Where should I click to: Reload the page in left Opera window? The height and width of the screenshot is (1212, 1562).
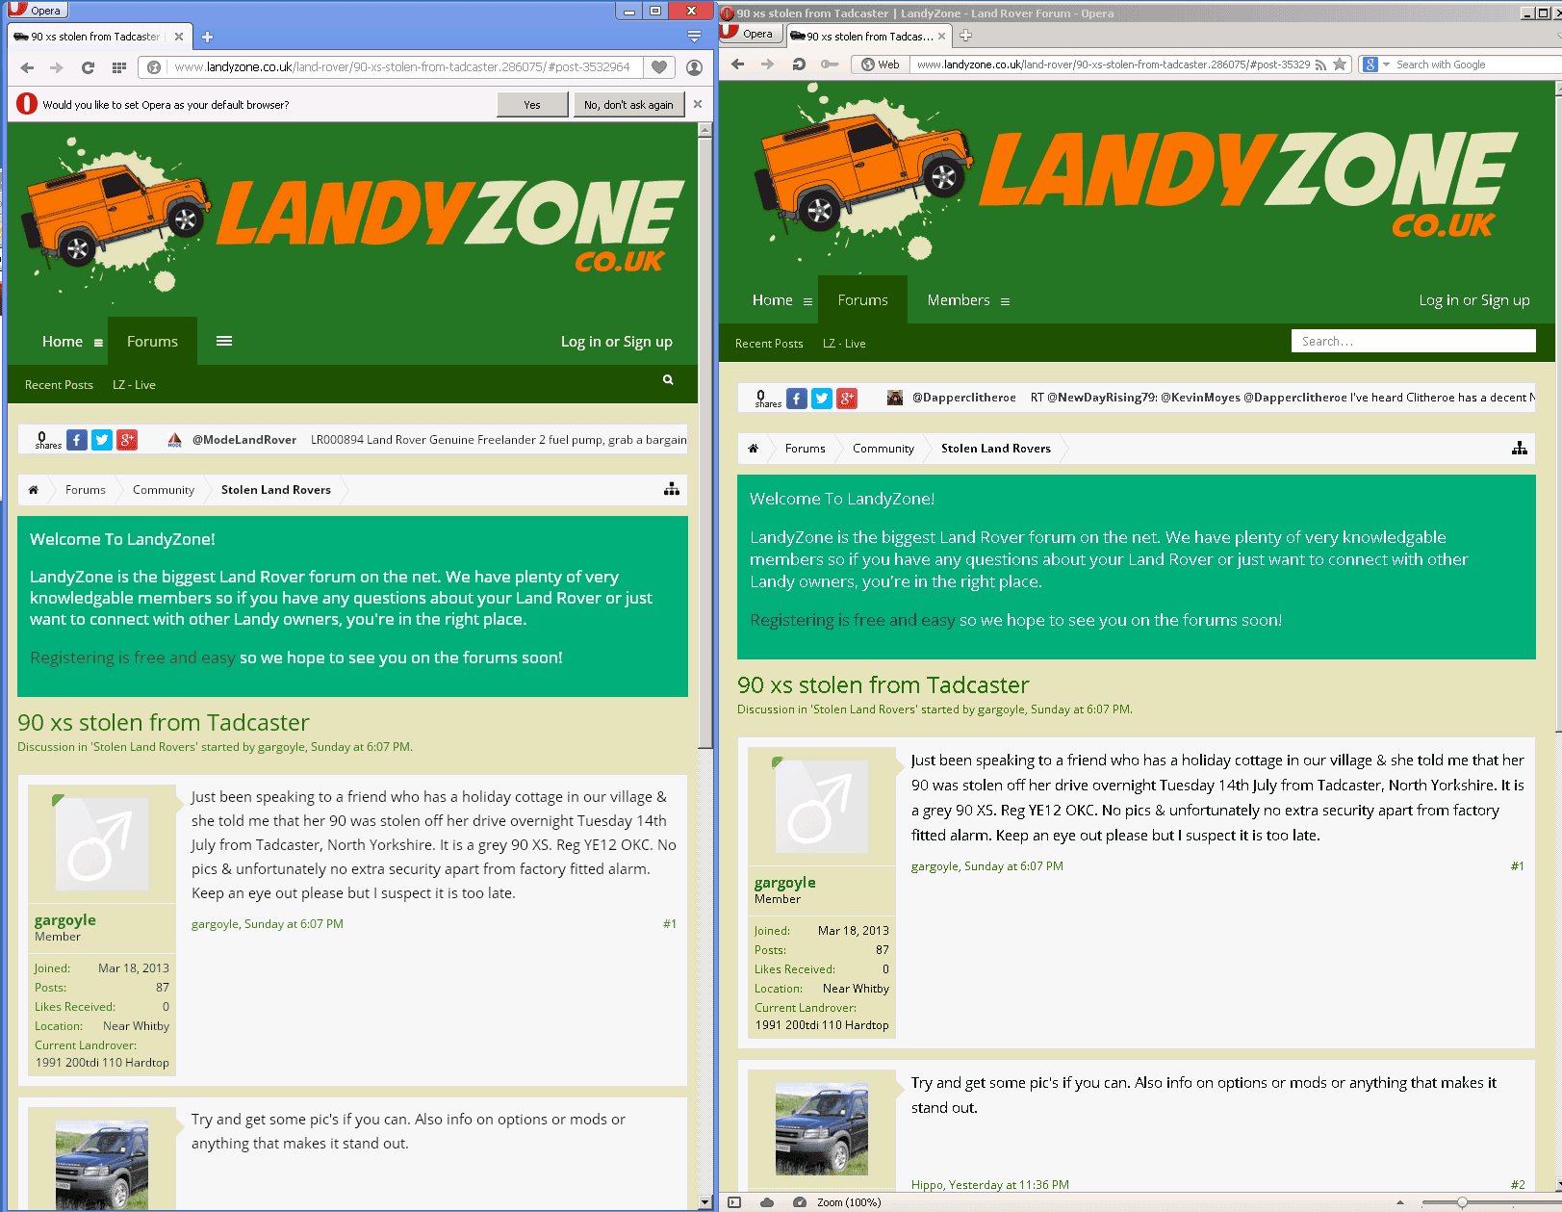pos(88,67)
